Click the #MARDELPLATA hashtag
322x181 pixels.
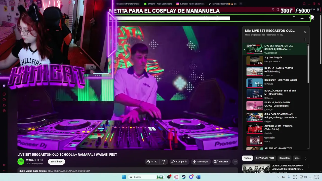click(57, 171)
